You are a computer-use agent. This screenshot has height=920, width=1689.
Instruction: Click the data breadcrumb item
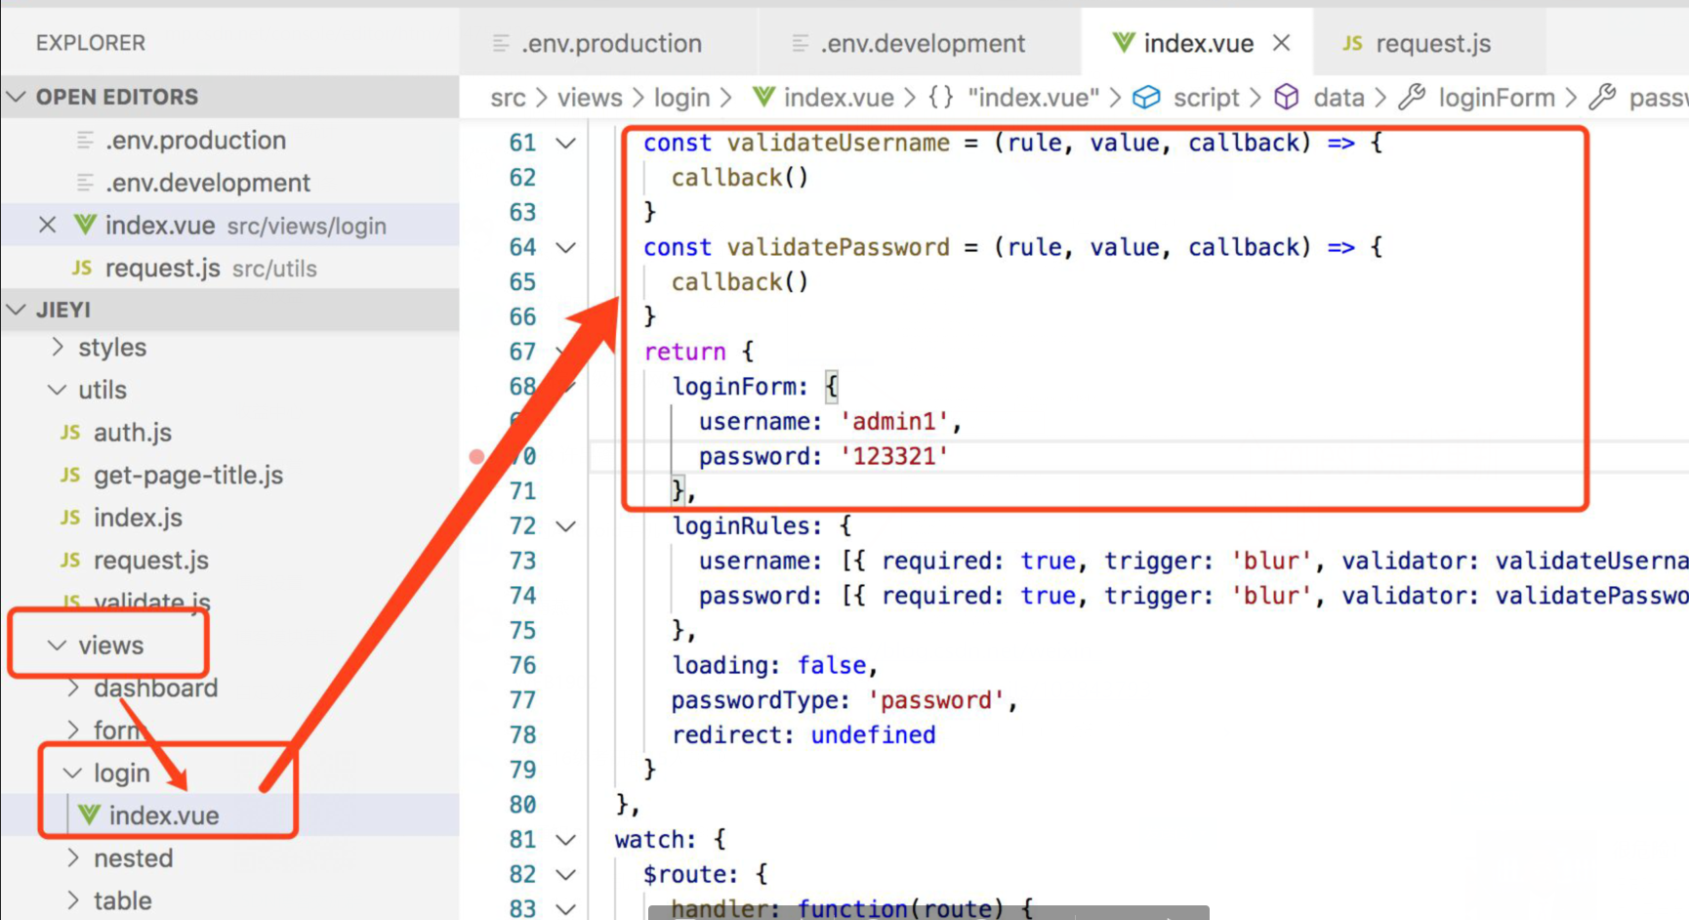(x=1339, y=97)
